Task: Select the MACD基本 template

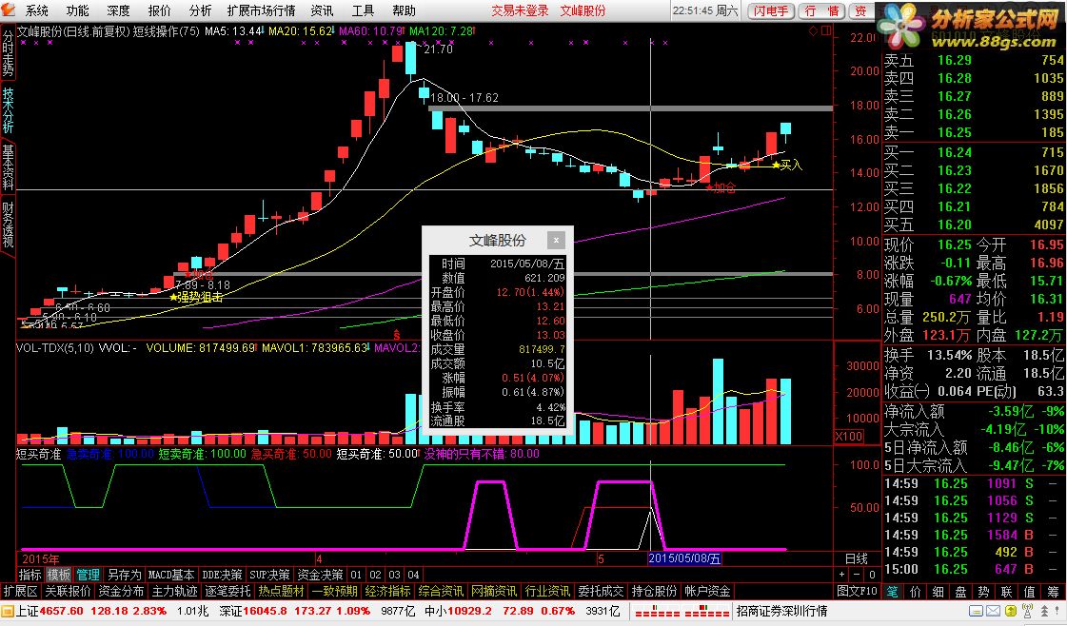Action: (x=171, y=575)
